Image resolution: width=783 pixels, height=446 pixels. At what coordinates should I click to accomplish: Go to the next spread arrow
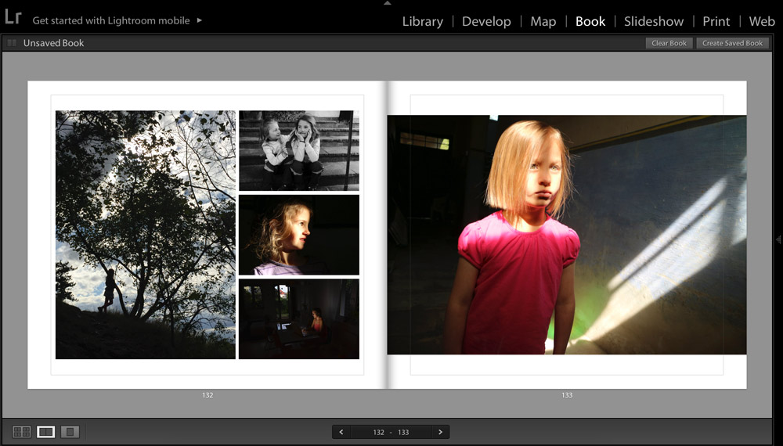pos(440,432)
